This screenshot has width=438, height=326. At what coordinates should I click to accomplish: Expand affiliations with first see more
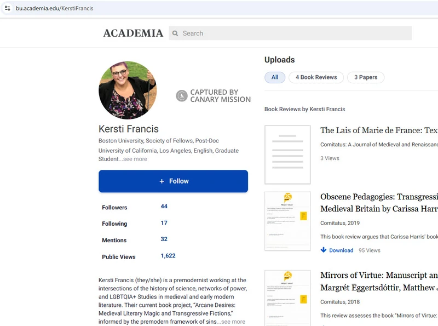pyautogui.click(x=135, y=159)
